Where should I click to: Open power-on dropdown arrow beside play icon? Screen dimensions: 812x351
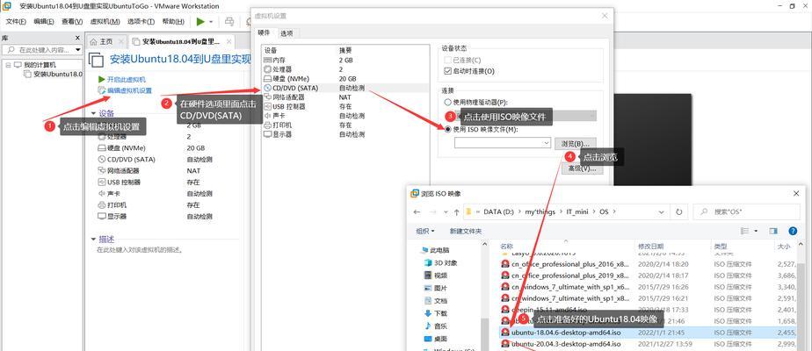(x=212, y=22)
